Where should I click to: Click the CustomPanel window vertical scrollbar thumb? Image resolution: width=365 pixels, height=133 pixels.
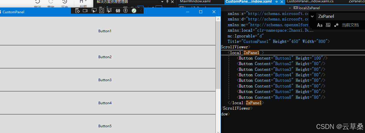tap(218, 55)
